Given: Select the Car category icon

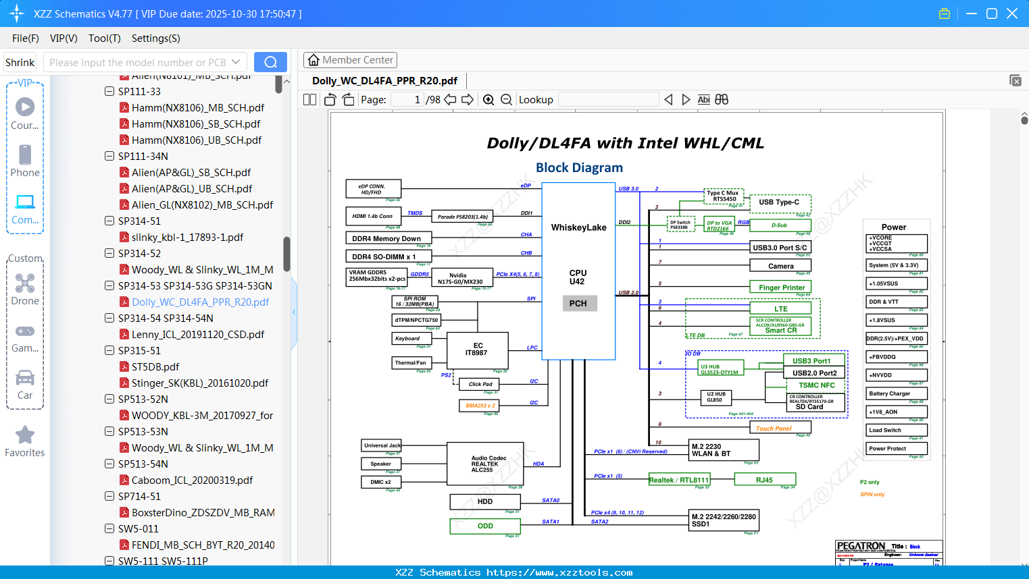Looking at the screenshot, I should point(25,384).
